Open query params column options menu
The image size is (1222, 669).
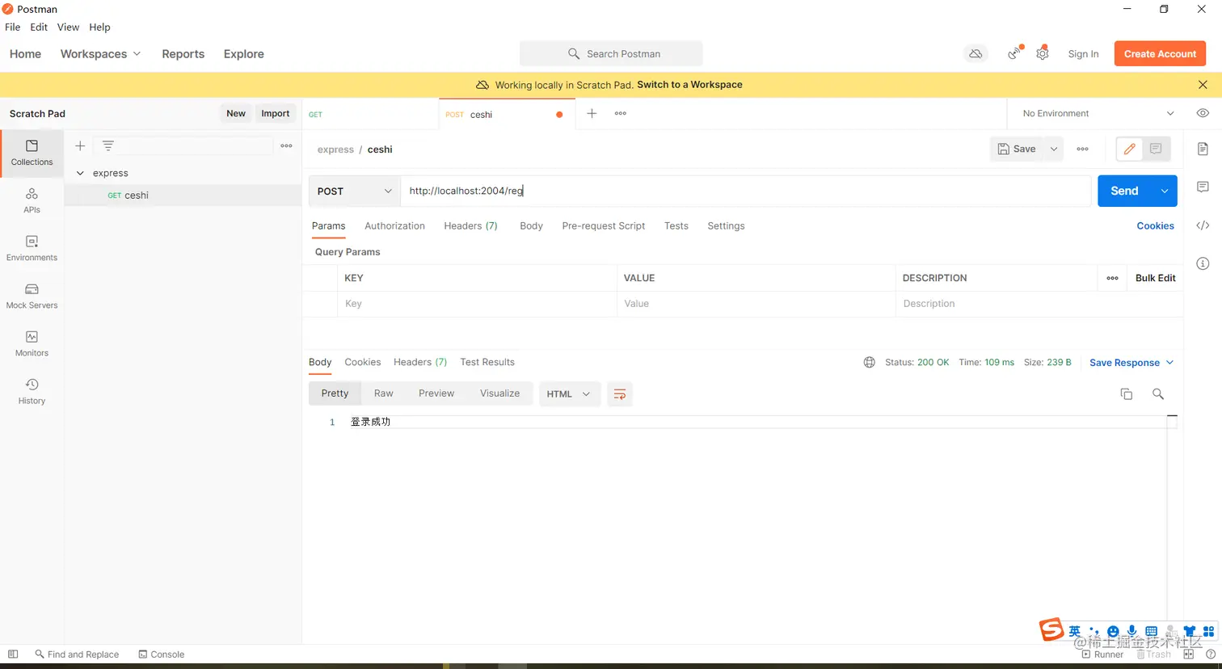point(1112,278)
